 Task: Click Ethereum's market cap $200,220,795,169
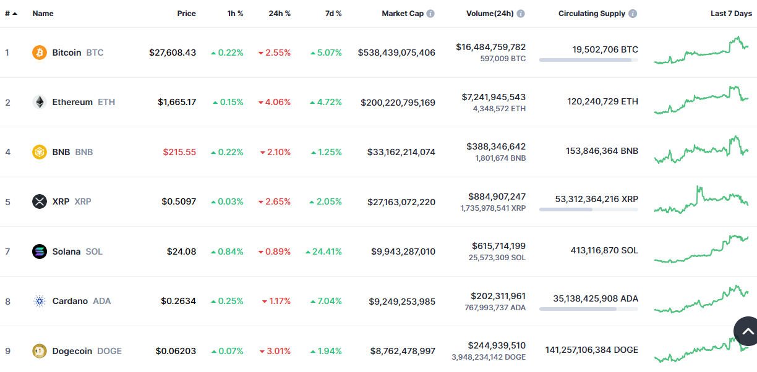[x=398, y=102]
